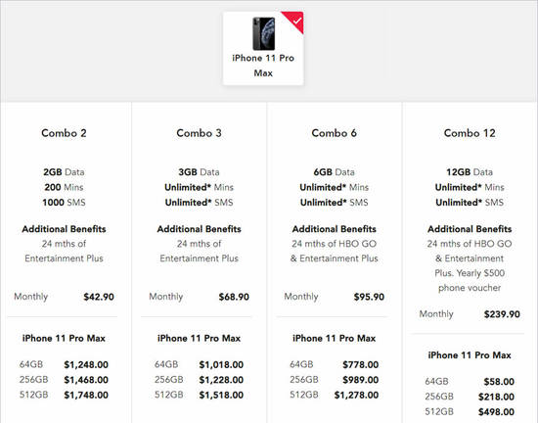Image resolution: width=538 pixels, height=423 pixels.
Task: Click the $239.90 monthly price
Action: 502,314
